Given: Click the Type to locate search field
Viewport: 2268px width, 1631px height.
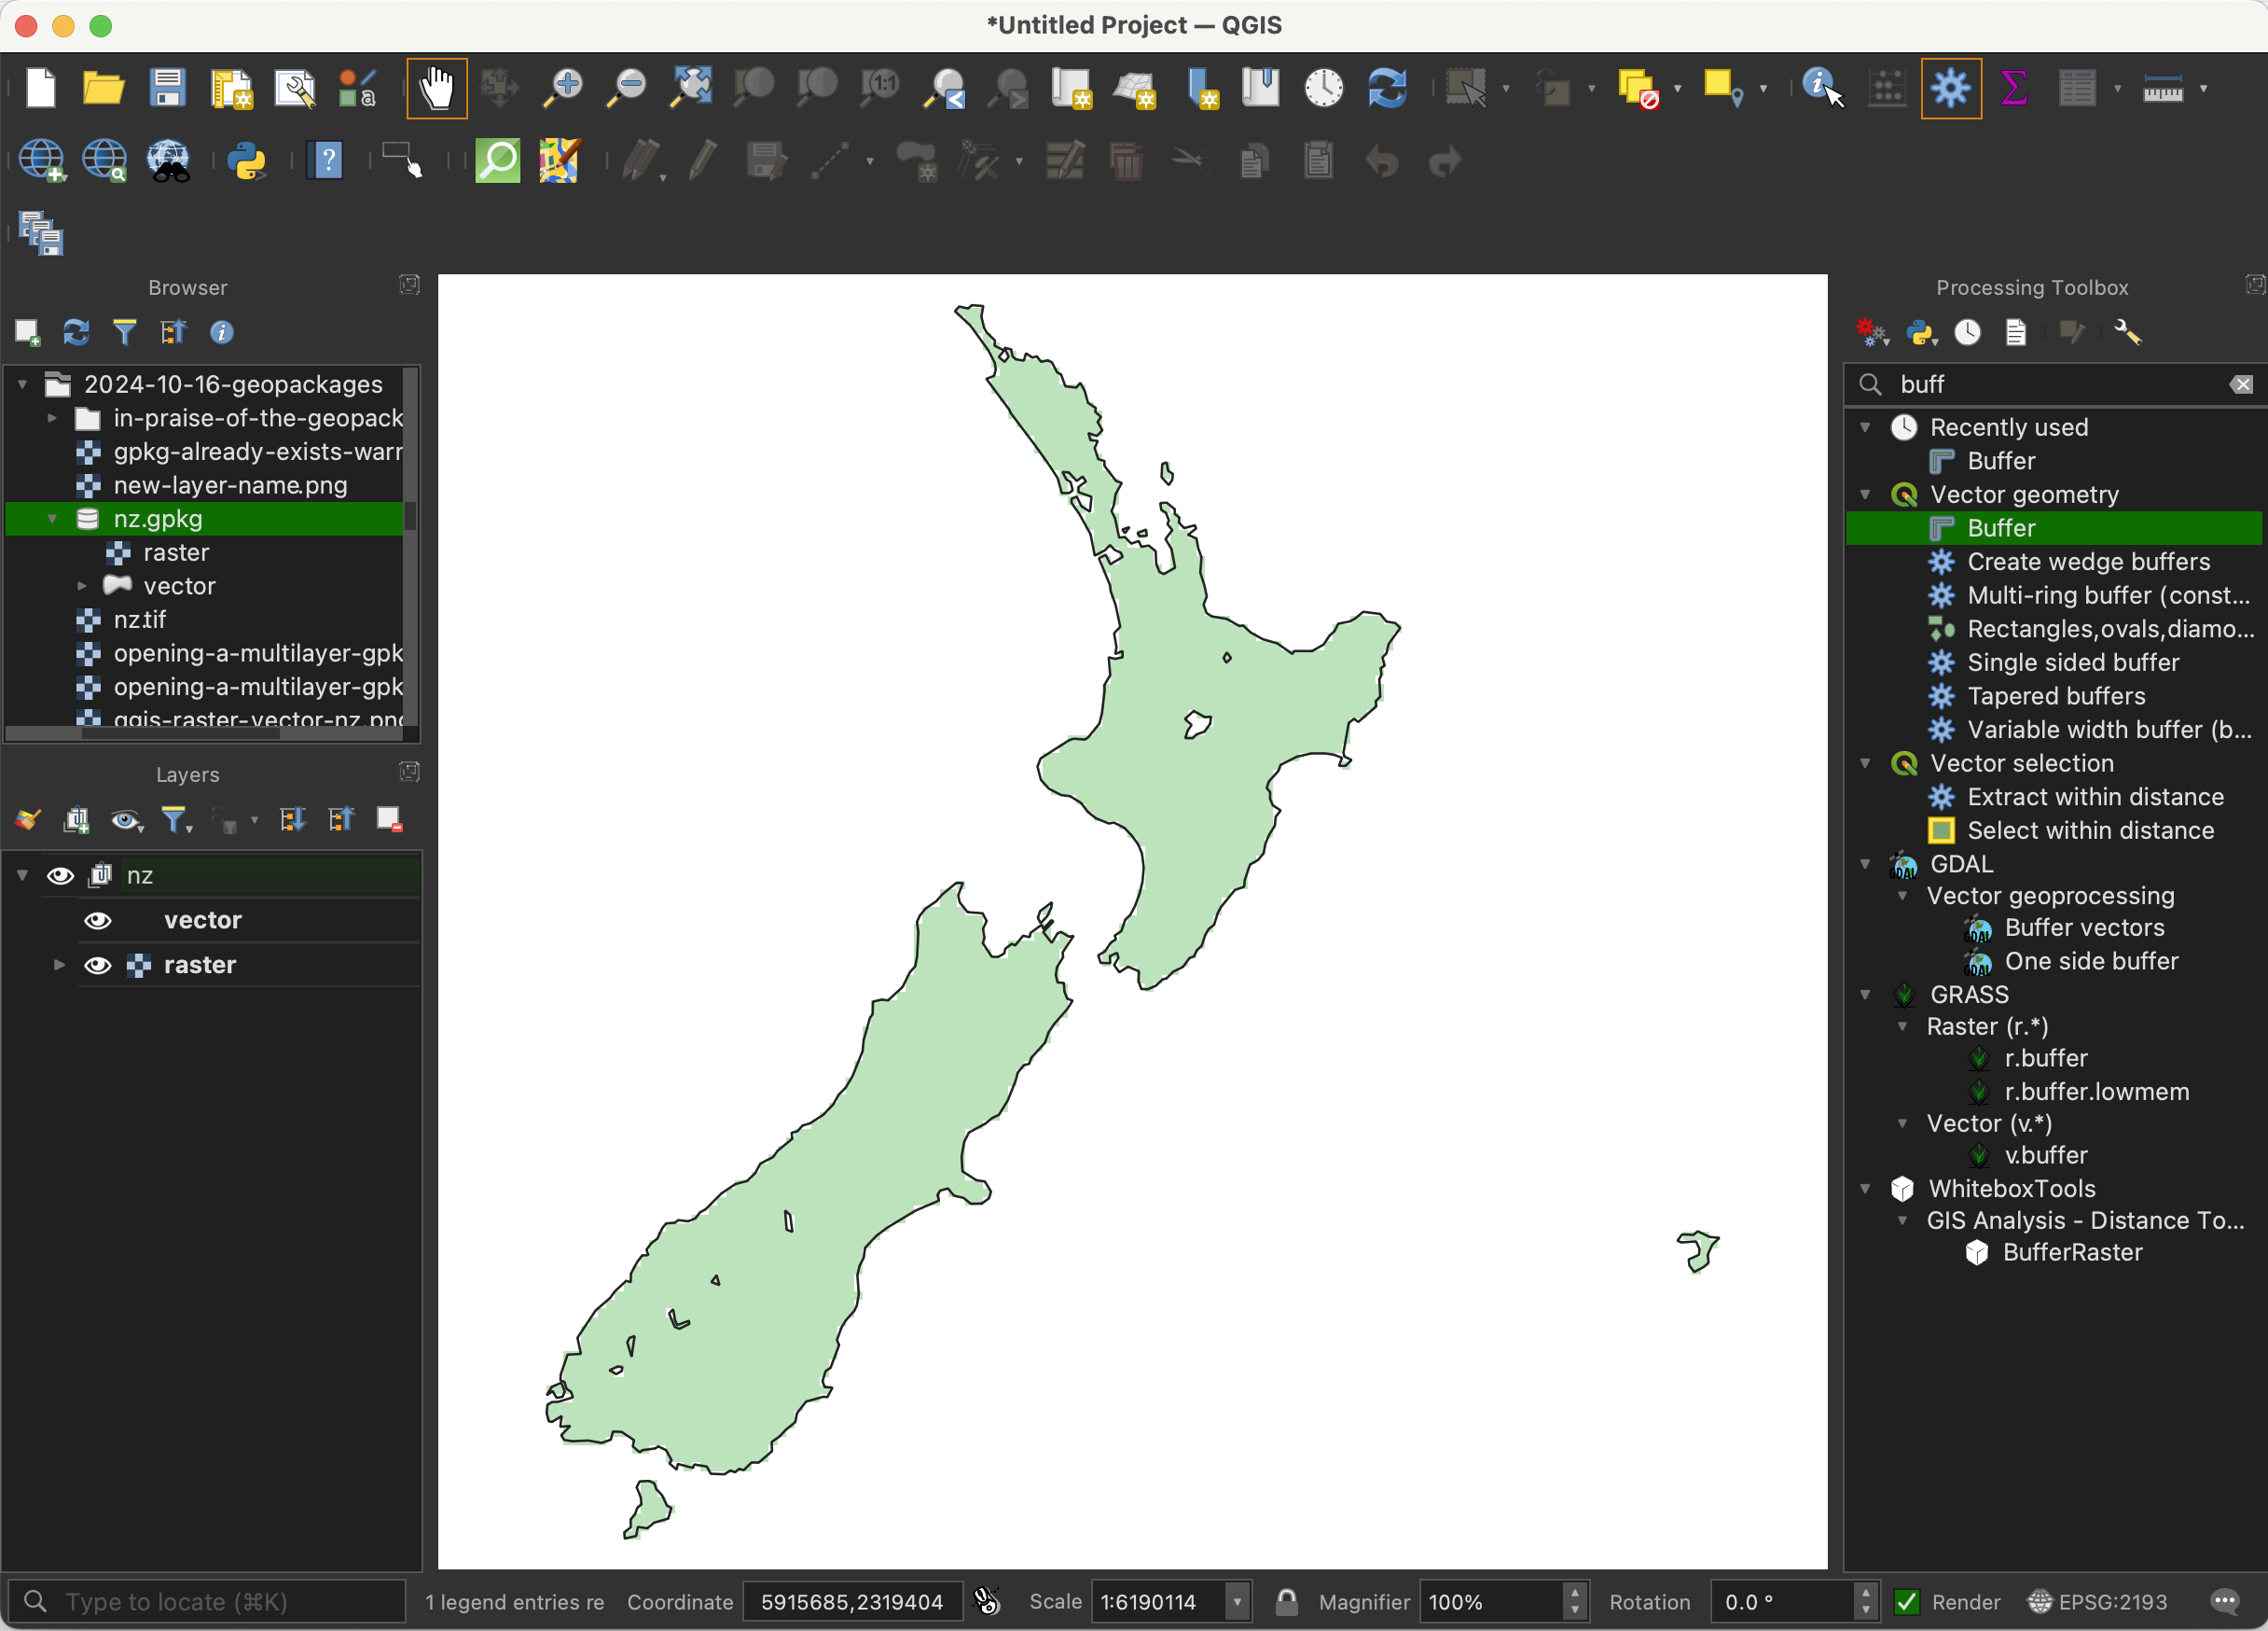Looking at the screenshot, I should coord(210,1602).
